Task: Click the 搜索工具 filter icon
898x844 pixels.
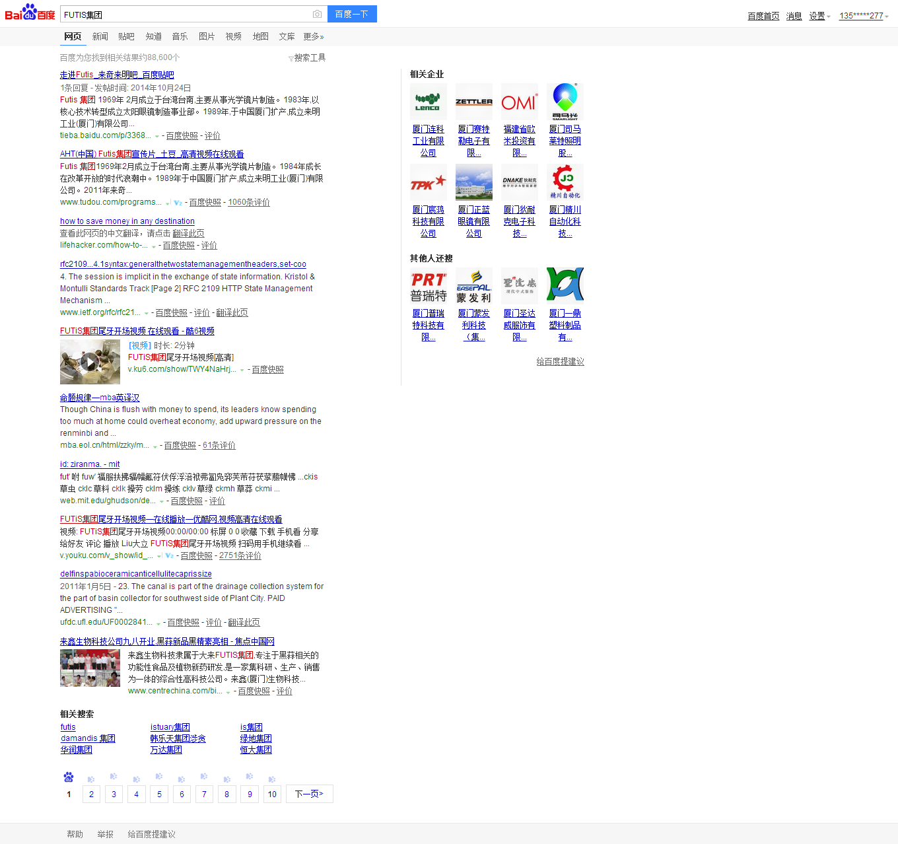Action: click(291, 59)
